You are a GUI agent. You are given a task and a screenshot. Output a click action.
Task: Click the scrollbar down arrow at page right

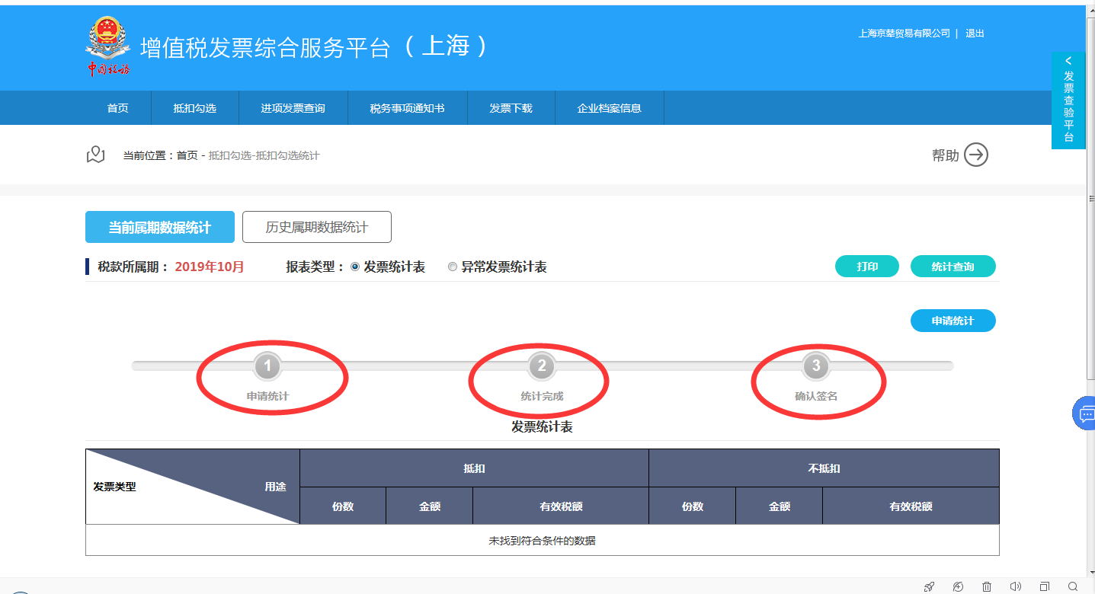pos(1090,572)
